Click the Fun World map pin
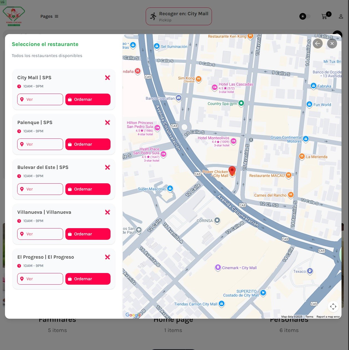Image resolution: width=349 pixels, height=350 pixels. click(x=309, y=104)
